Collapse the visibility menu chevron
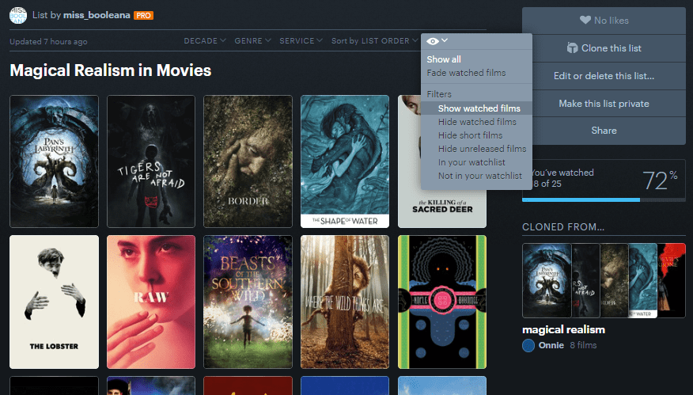The height and width of the screenshot is (395, 693). click(x=445, y=40)
